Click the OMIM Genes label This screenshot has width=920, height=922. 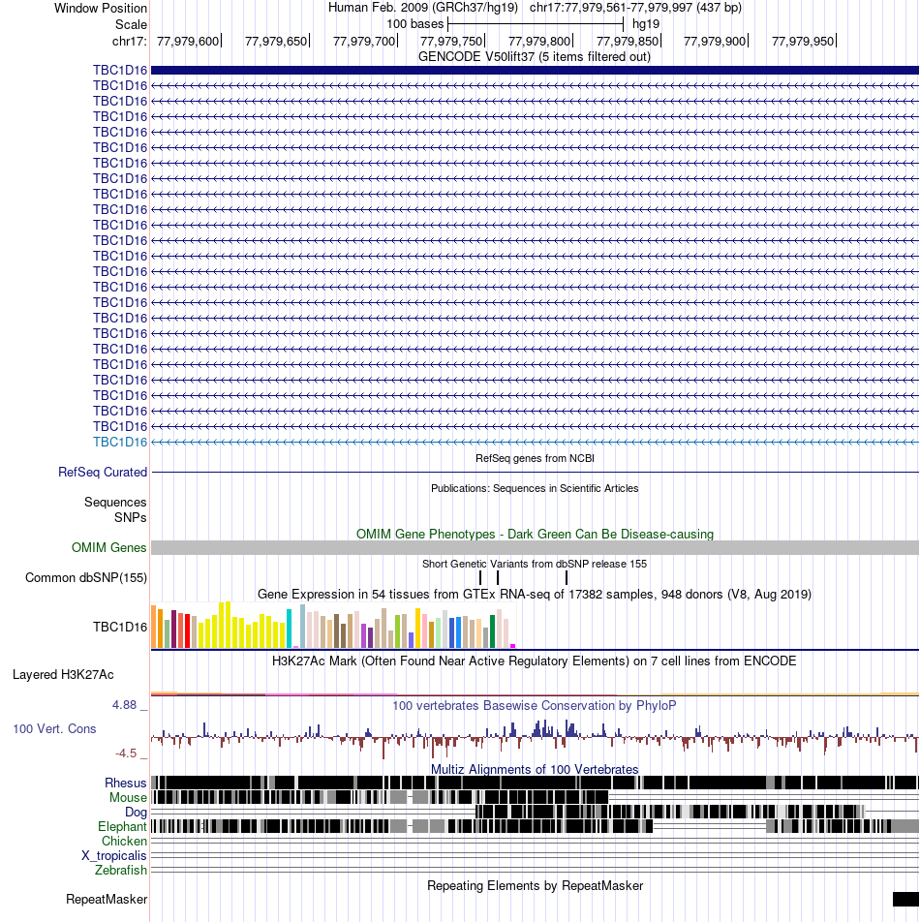tap(108, 547)
